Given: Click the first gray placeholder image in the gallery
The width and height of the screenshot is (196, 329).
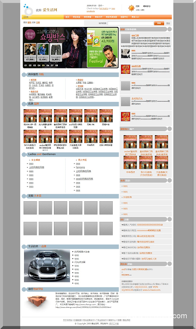Looking at the screenshot, I should [30, 208].
